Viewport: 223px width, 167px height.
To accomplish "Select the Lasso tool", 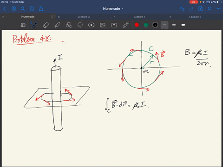I will click(80, 25).
